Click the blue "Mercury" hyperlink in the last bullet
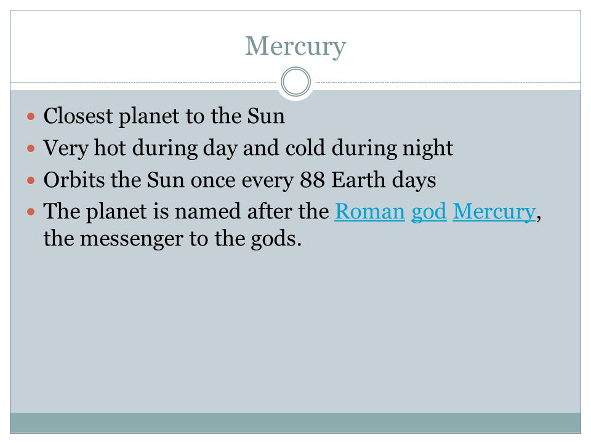 [x=494, y=213]
